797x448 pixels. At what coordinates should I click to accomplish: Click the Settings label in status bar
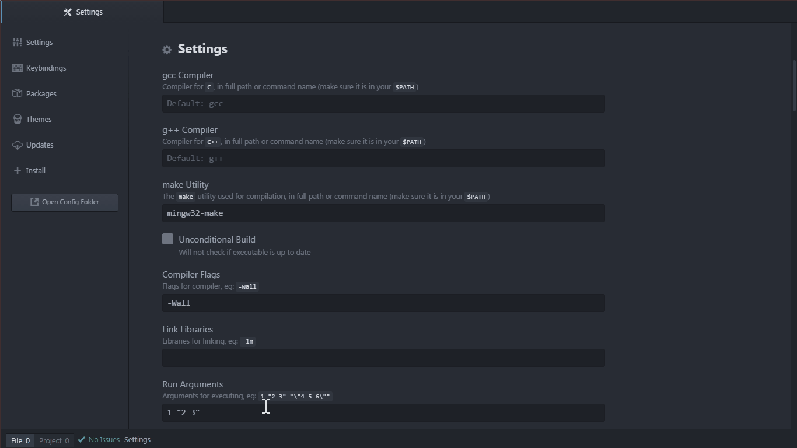click(x=137, y=440)
